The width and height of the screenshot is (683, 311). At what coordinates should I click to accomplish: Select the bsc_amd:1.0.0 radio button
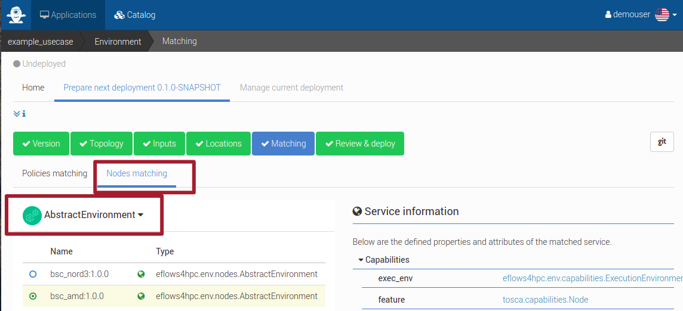(33, 296)
